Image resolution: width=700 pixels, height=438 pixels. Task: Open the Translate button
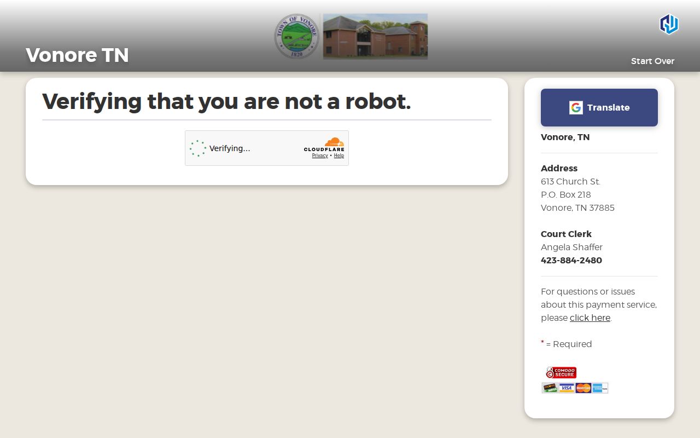[x=599, y=108]
